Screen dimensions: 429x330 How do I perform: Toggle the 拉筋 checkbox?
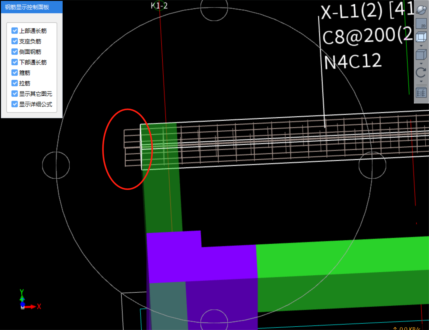[x=15, y=83]
